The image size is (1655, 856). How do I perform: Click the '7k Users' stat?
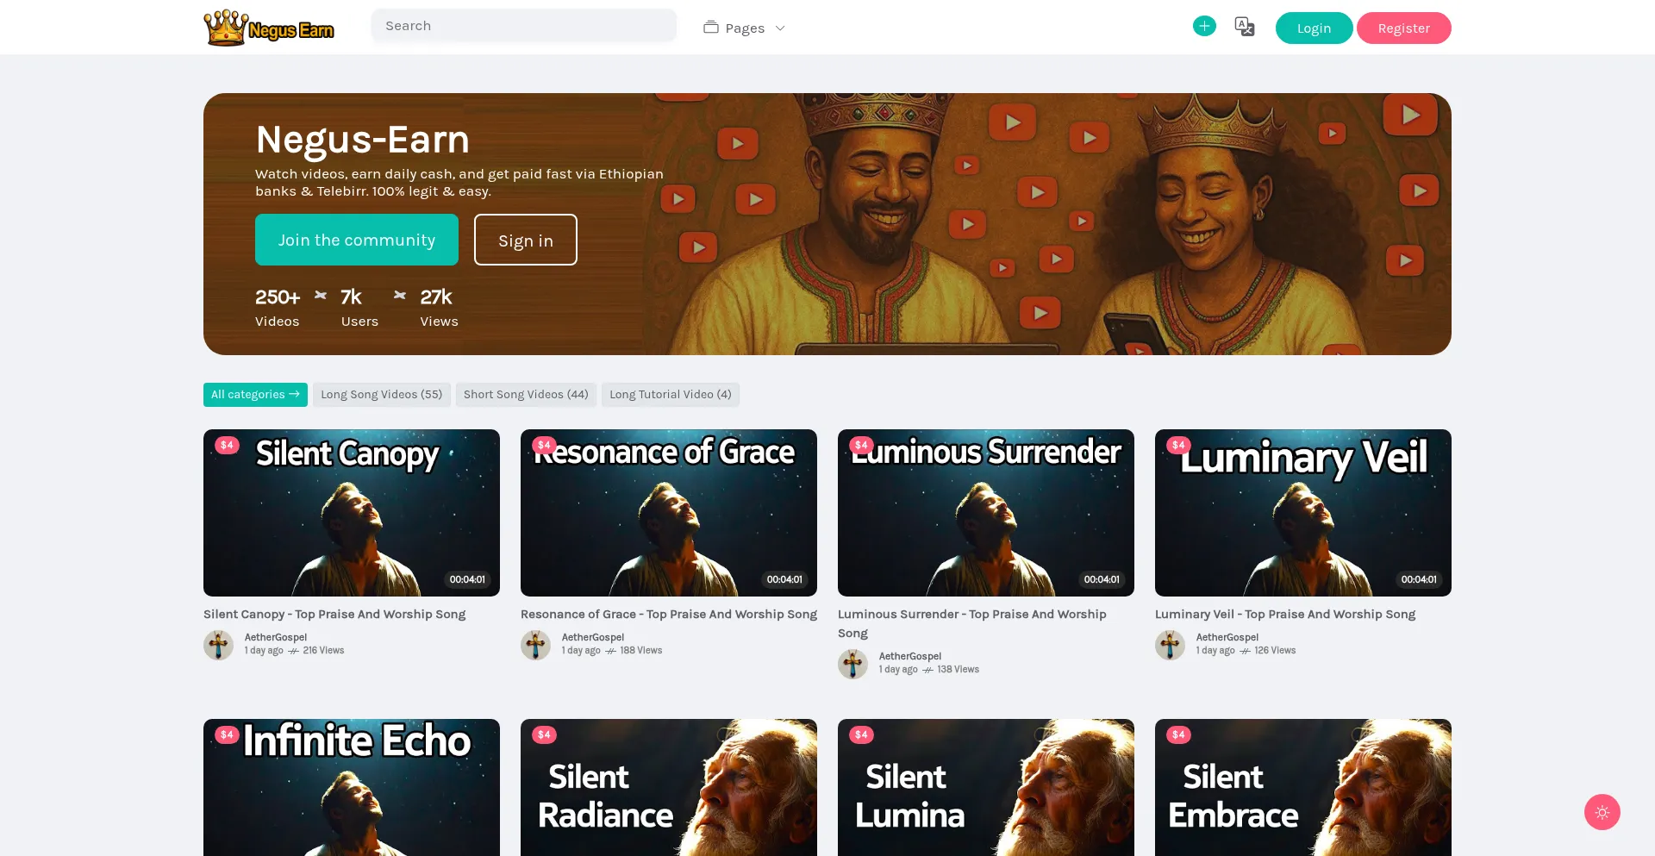359,308
